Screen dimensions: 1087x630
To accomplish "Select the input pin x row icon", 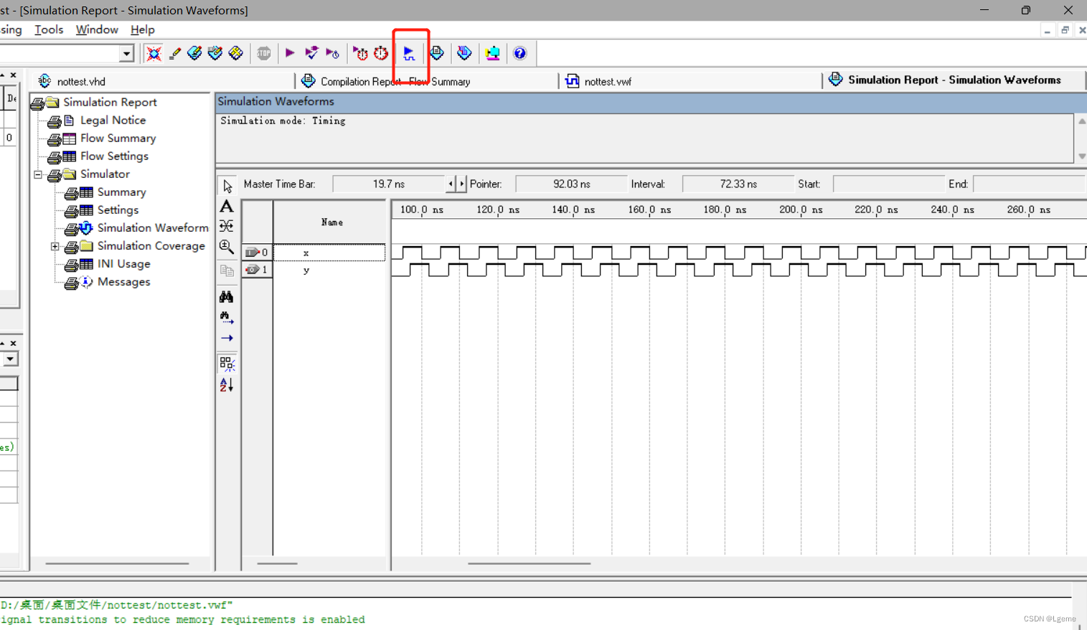I will pyautogui.click(x=257, y=252).
